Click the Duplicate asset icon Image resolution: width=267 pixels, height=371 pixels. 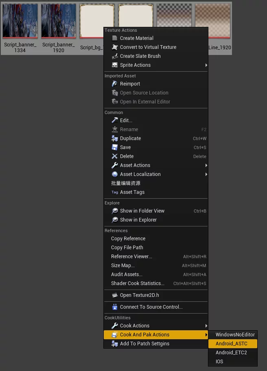pos(115,138)
